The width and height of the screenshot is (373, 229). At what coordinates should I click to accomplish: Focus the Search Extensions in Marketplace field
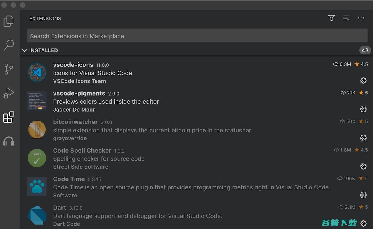[197, 36]
